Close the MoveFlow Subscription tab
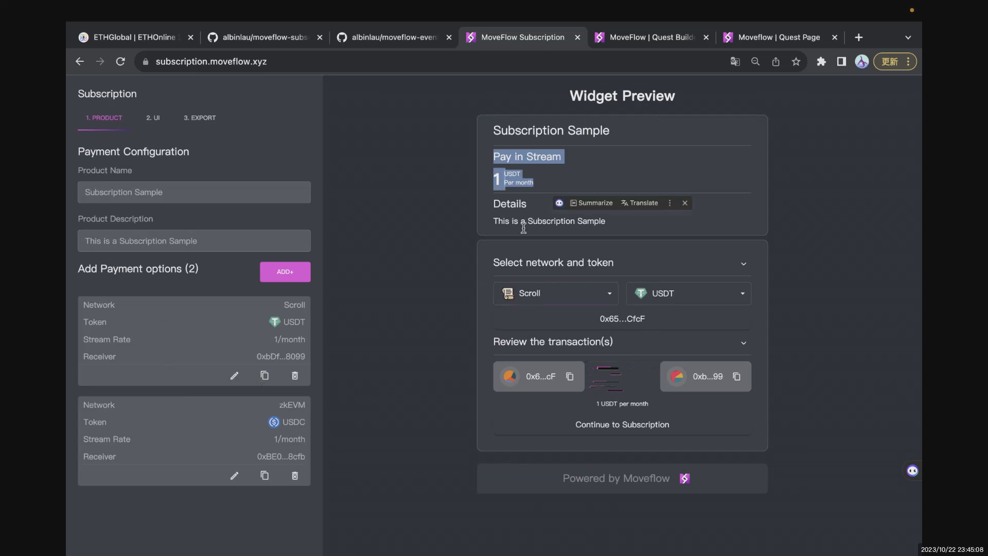 577,38
